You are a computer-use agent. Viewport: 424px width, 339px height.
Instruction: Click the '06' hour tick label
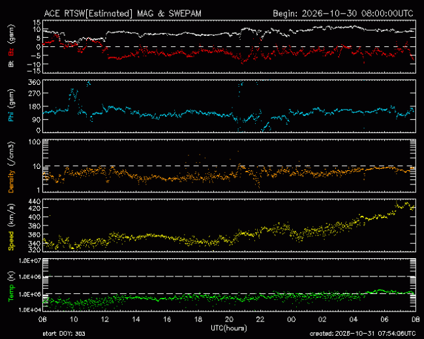(x=384, y=319)
